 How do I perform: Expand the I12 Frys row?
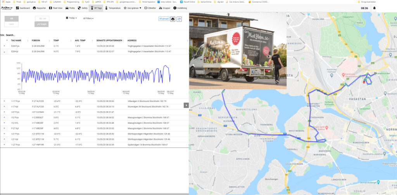point(4,117)
